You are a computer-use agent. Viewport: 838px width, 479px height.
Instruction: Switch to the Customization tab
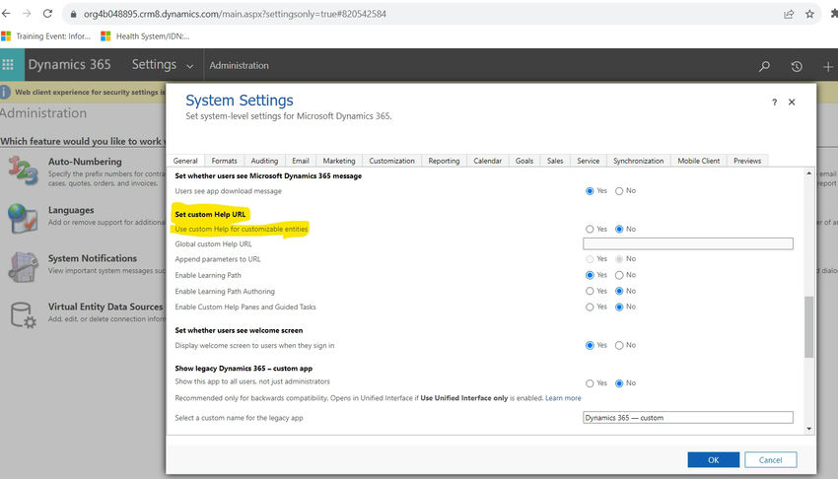pos(391,161)
